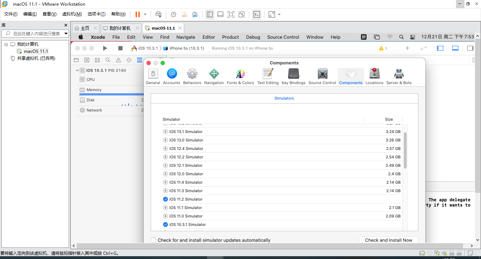
Task: Select iOS 10.3.1 scheme in toolbar
Action: pyautogui.click(x=145, y=48)
